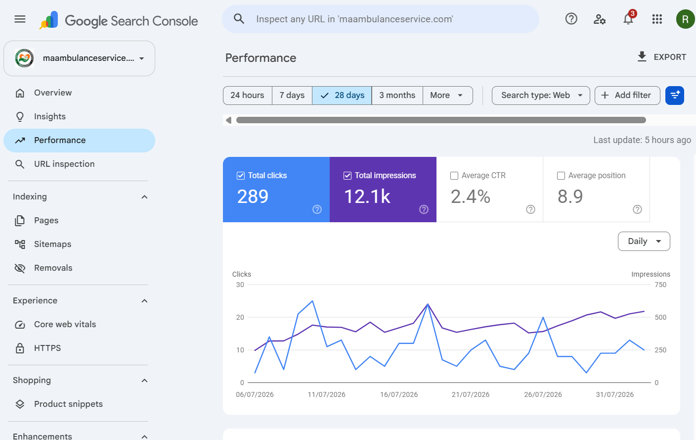
Task: Select the 7 days range
Action: 292,96
